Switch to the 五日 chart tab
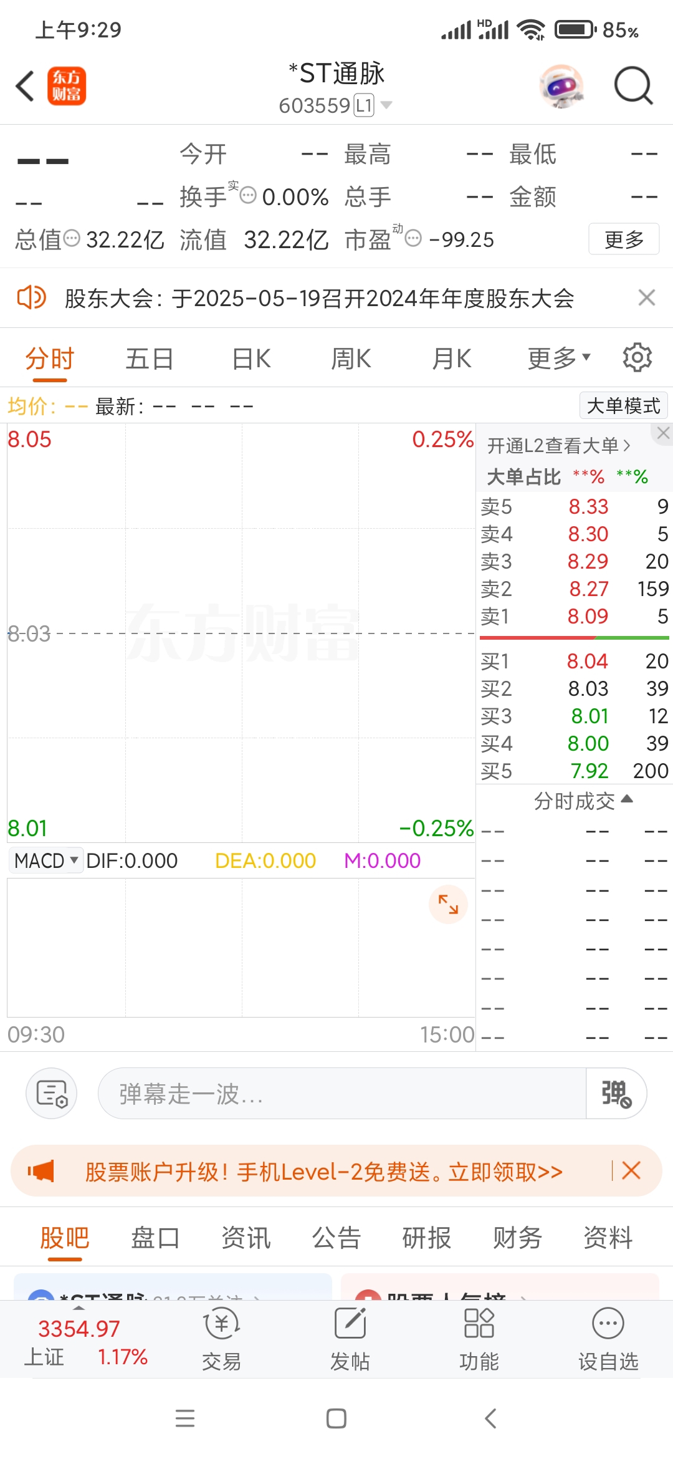This screenshot has width=673, height=1459. coord(150,359)
